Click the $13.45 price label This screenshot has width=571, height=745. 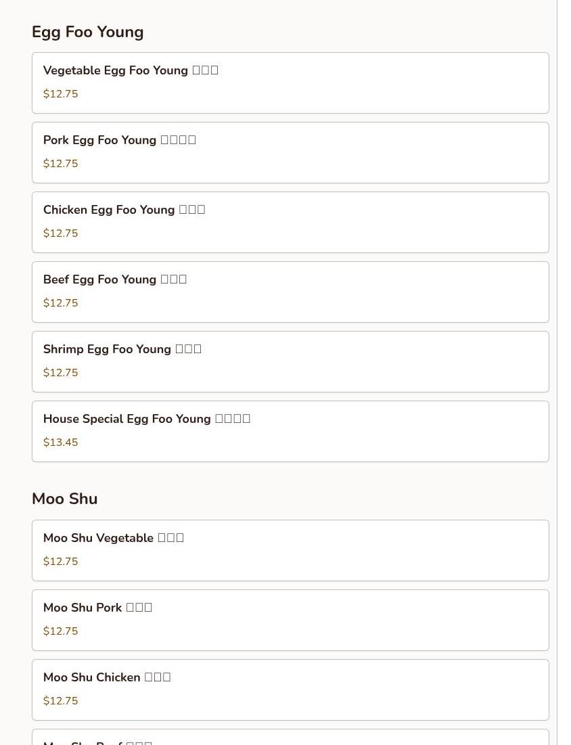(61, 443)
